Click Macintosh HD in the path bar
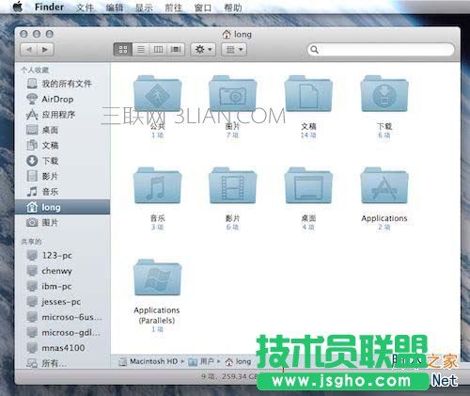This screenshot has height=396, width=470. coord(149,361)
